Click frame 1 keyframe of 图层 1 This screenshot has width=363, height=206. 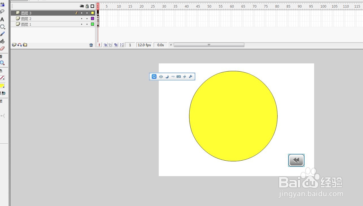pos(98,24)
